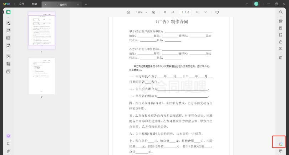Toggle the bookmarks panel
The image size is (289, 155).
(x=8, y=144)
